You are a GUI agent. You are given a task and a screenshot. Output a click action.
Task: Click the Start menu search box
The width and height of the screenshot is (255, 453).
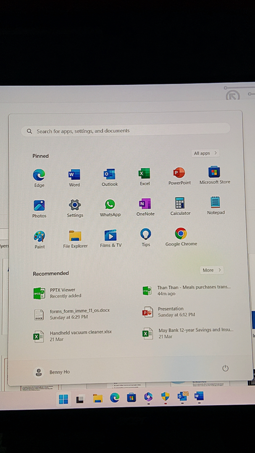tap(126, 130)
